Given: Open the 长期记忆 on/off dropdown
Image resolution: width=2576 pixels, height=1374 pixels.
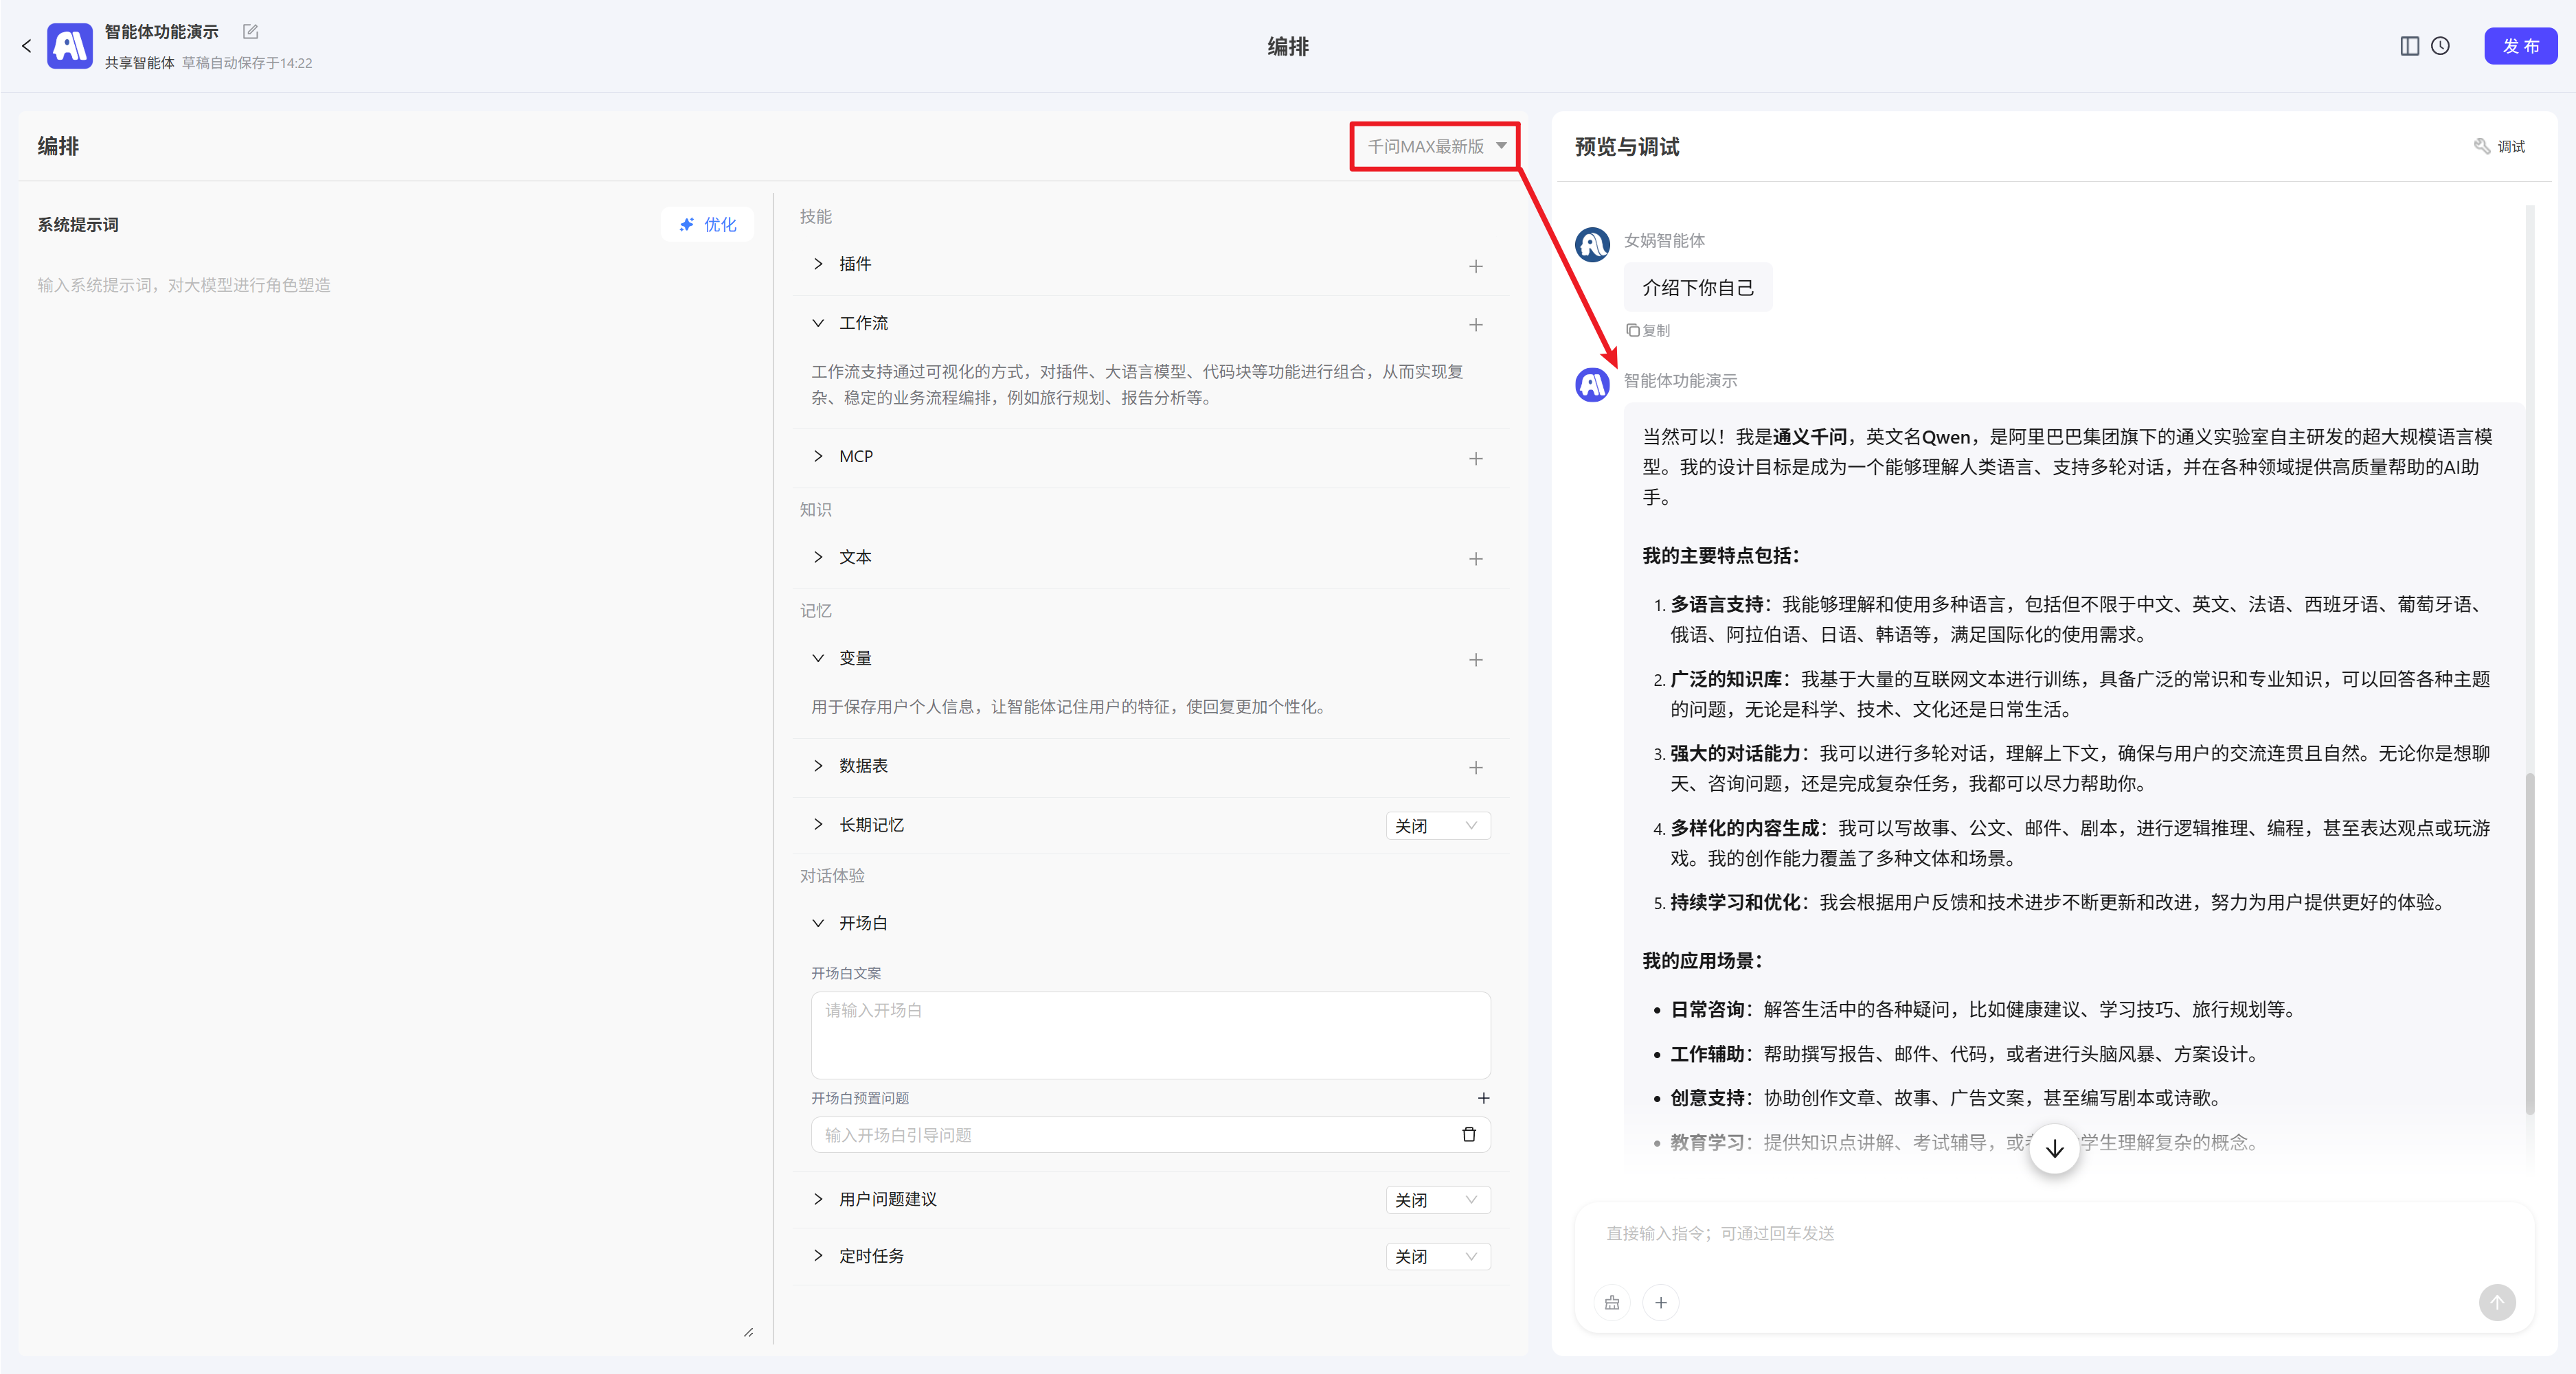Looking at the screenshot, I should pos(1437,825).
